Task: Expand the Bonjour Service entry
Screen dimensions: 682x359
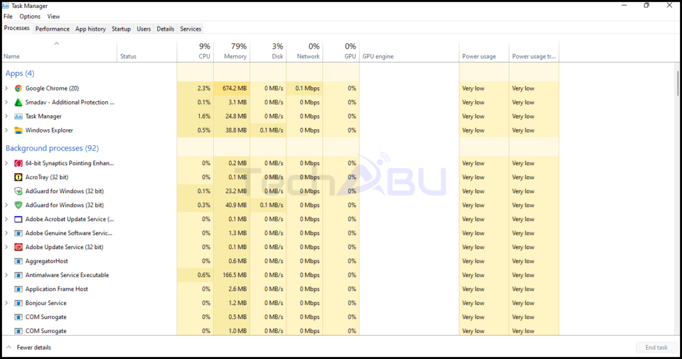Action: click(7, 303)
